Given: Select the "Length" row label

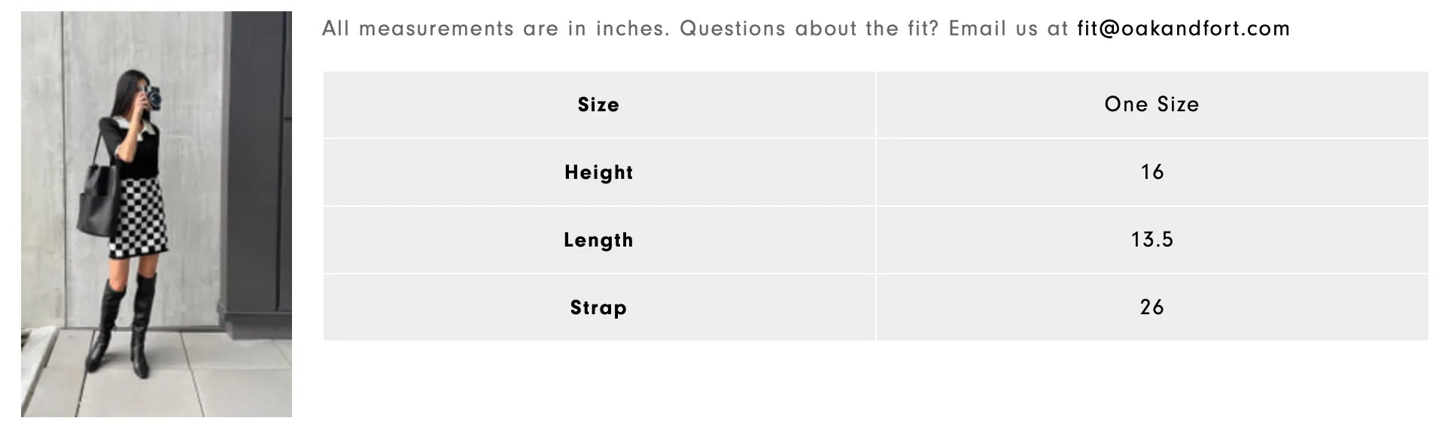Looking at the screenshot, I should coord(599,240).
